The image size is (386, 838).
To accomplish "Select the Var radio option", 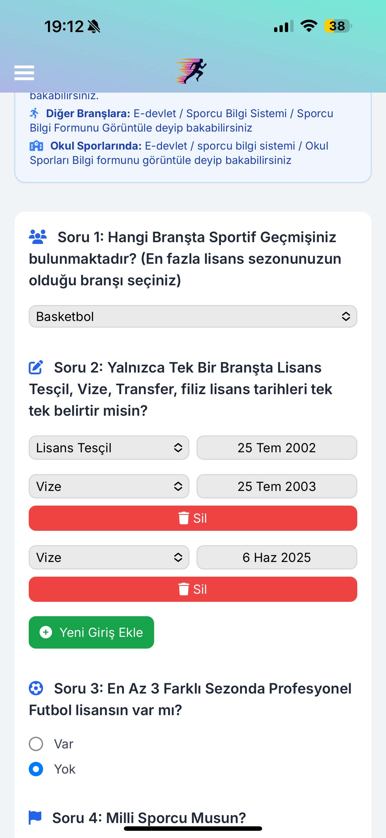I will [36, 744].
